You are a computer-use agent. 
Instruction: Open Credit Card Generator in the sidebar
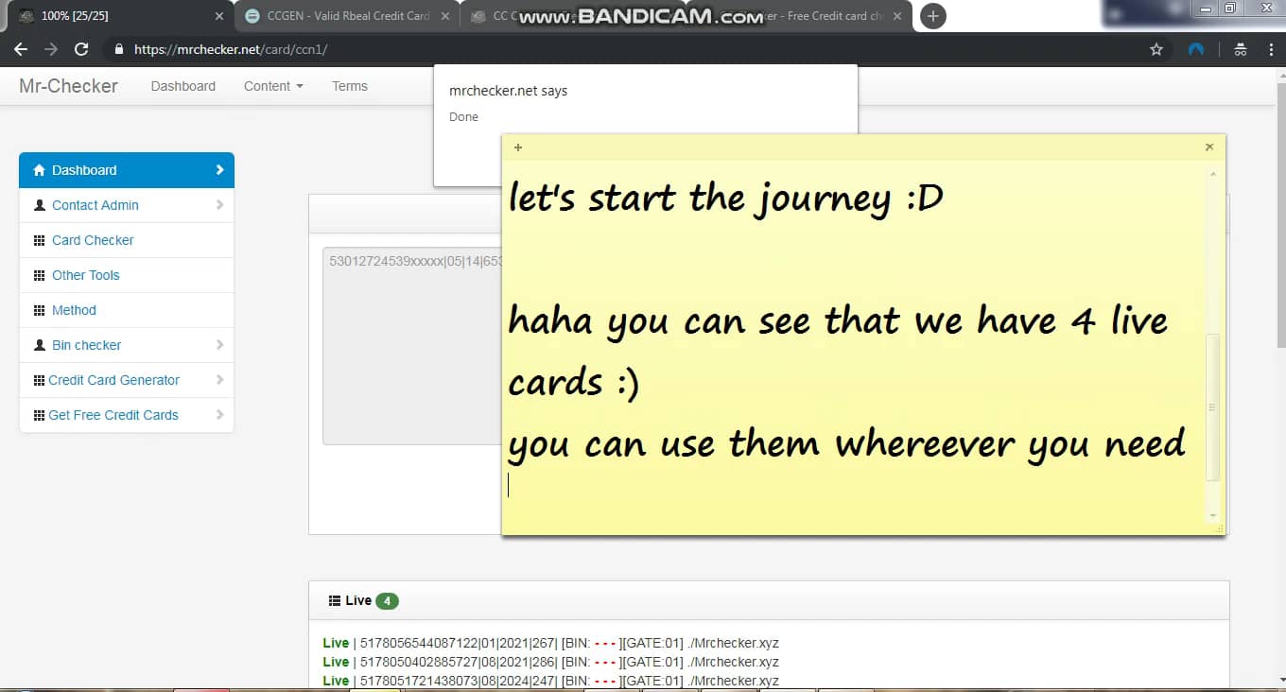pos(114,380)
